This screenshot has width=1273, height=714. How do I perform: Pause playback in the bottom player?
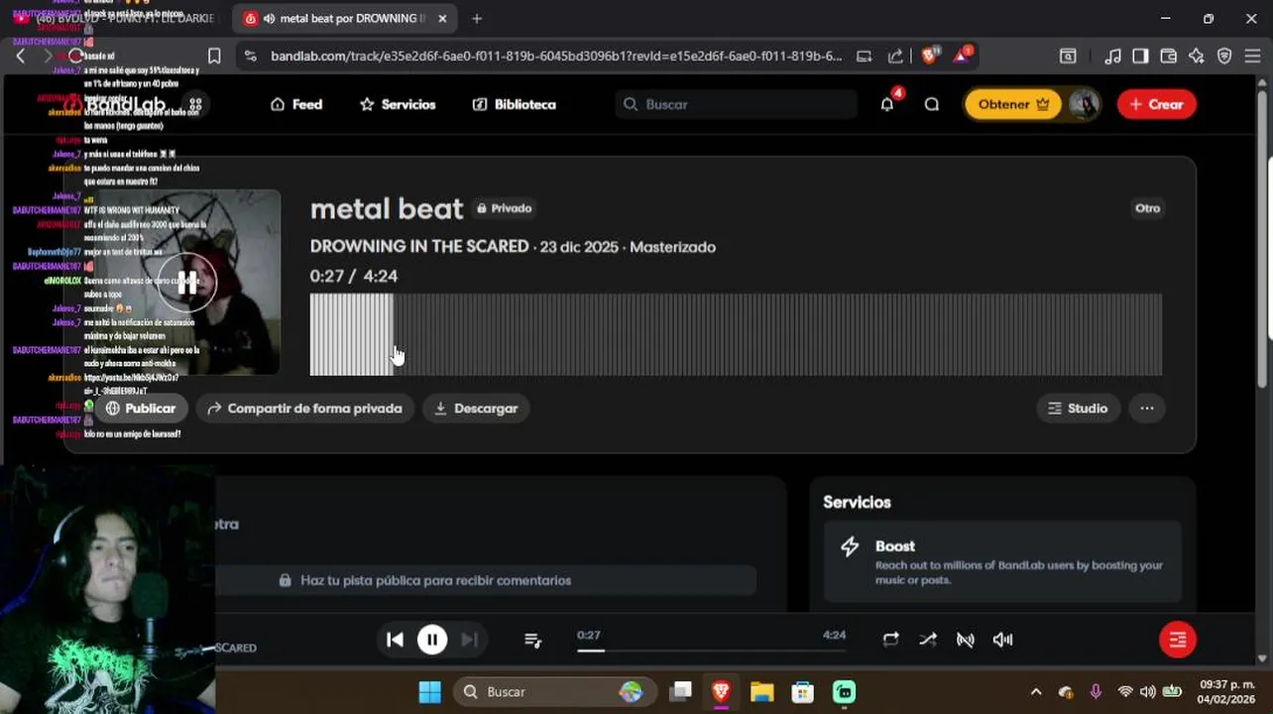432,640
